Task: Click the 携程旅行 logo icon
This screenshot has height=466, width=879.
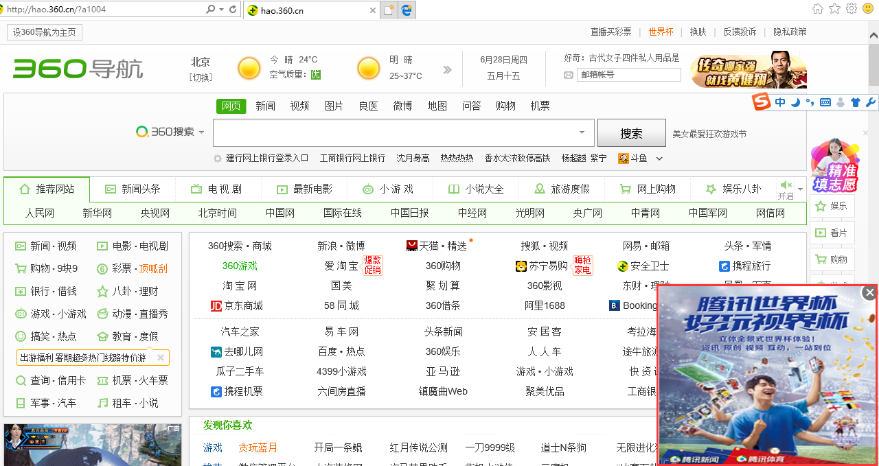Action: tap(724, 266)
